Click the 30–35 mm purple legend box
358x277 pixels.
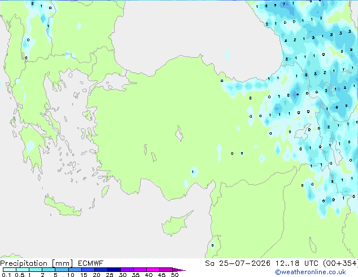point(127,270)
